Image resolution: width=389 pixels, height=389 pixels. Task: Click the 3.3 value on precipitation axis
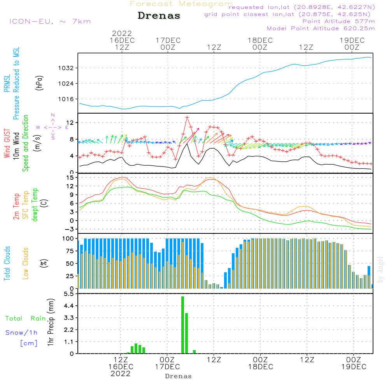tap(69, 318)
